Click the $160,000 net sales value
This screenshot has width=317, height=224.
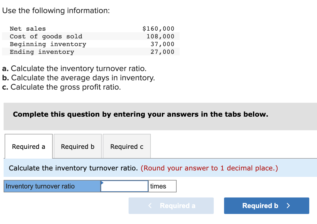tap(158, 29)
